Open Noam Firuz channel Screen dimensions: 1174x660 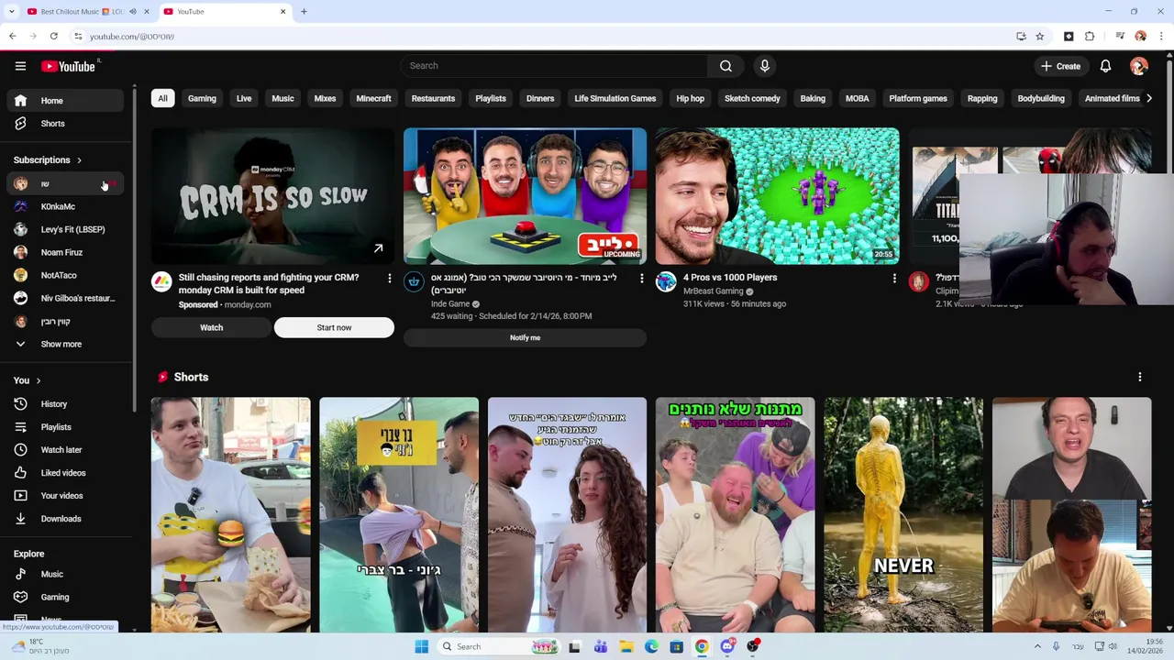click(x=65, y=253)
